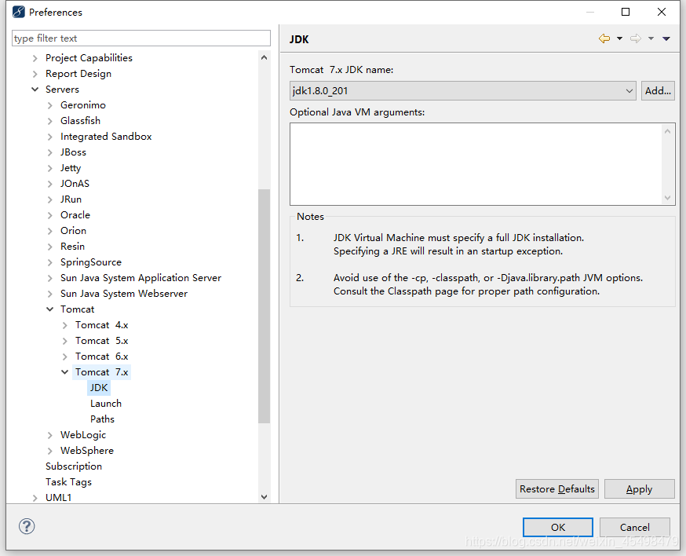Viewport: 686px width, 556px height.
Task: Expand the Tomcat 6.x node
Action: 64,357
